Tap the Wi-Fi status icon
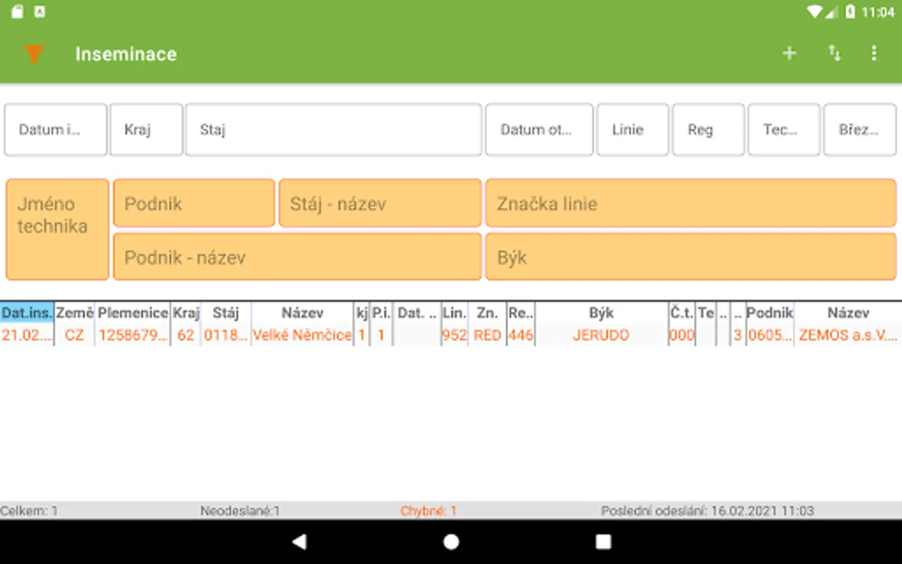 [x=815, y=12]
